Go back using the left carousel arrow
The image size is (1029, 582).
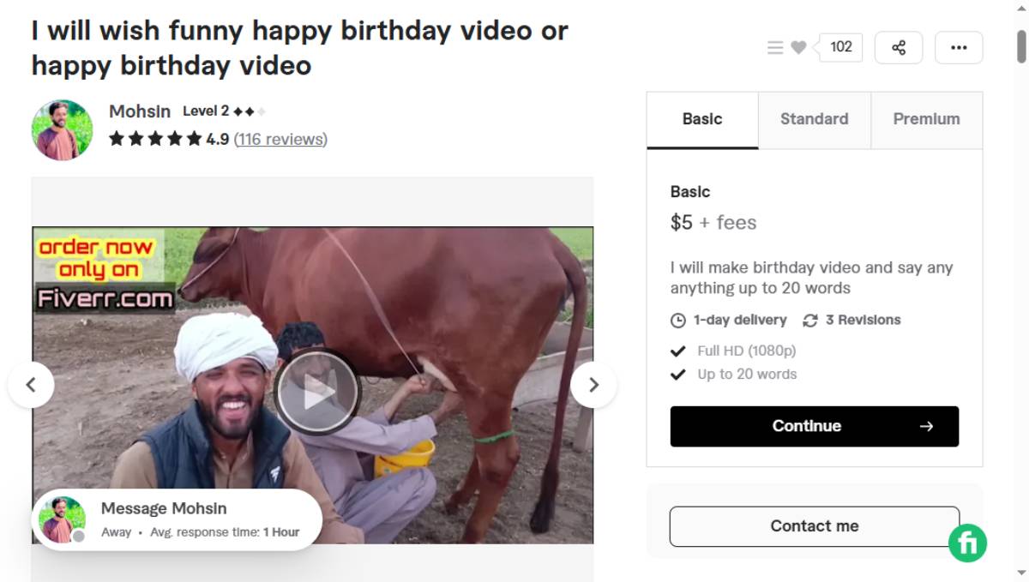pyautogui.click(x=32, y=385)
